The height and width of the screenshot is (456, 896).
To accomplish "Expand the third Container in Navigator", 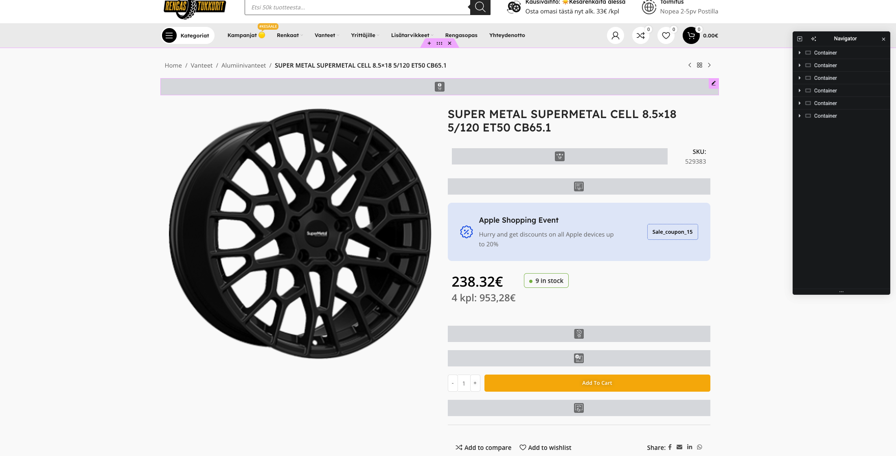I will pos(800,78).
